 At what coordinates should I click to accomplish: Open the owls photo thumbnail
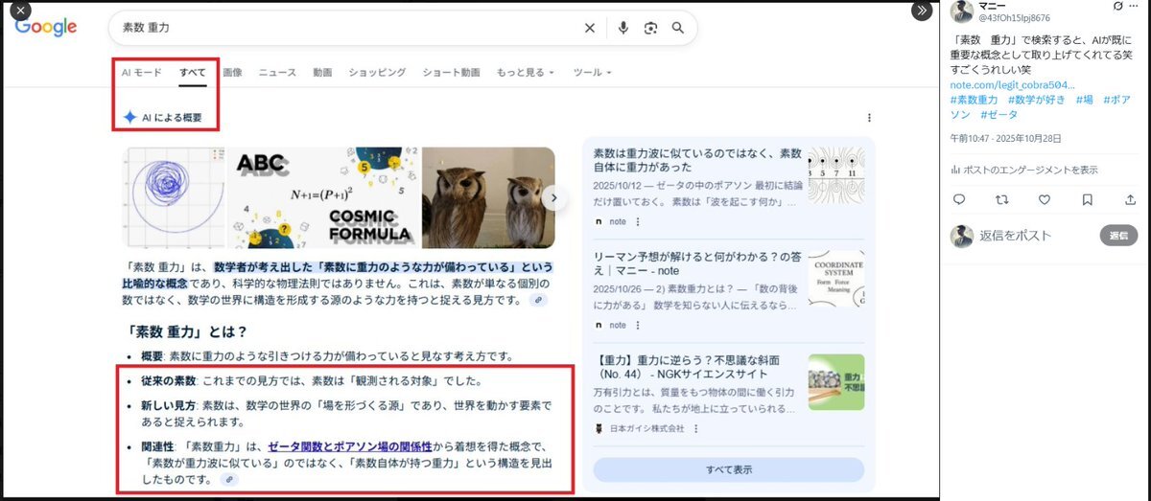click(488, 197)
